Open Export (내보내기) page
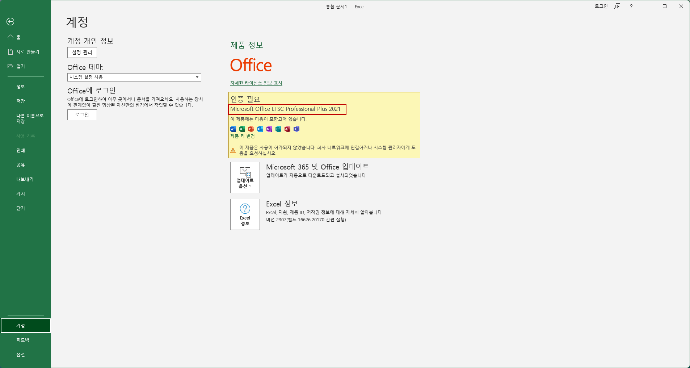The height and width of the screenshot is (368, 690). (x=25, y=179)
